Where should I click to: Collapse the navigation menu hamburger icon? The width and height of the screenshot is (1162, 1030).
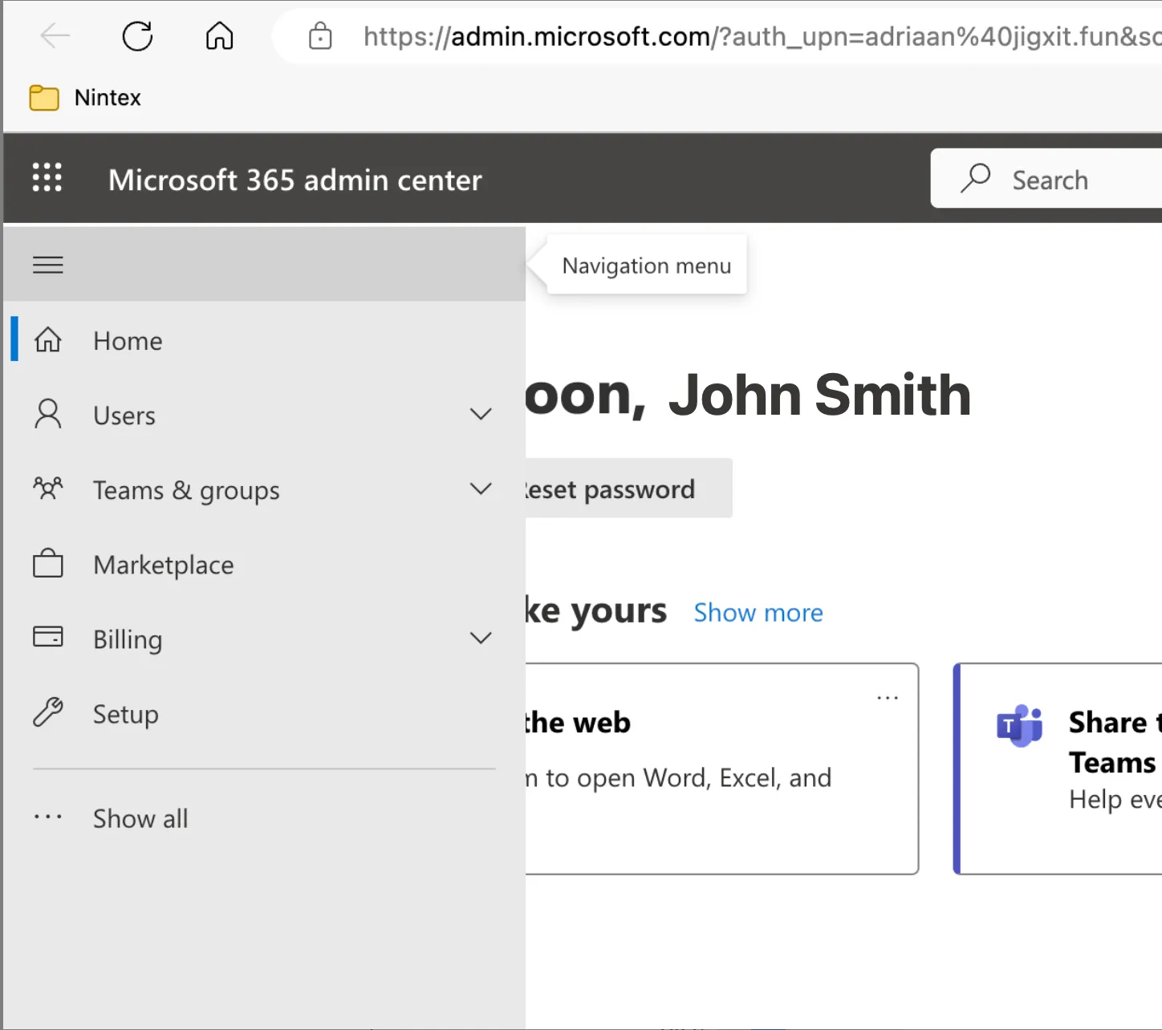tap(48, 265)
